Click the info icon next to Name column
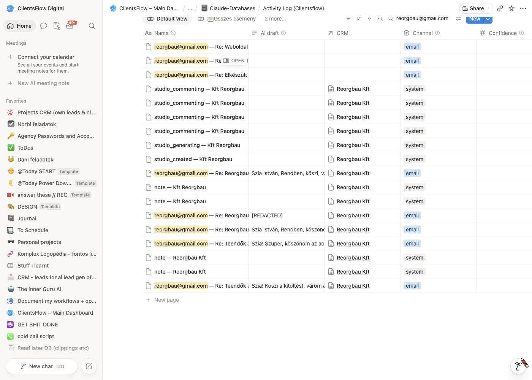Viewport: 532px width, 380px height. click(x=173, y=33)
